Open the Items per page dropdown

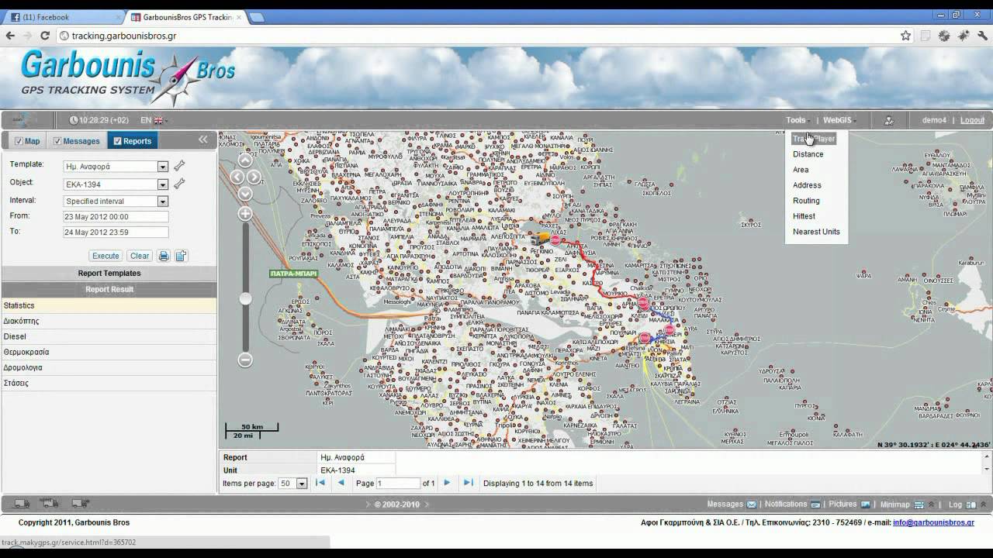pos(301,484)
